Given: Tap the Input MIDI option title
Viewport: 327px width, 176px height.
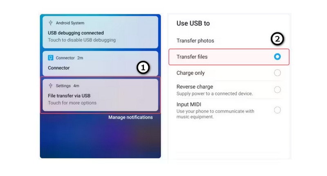Looking at the screenshot, I should pos(189,104).
